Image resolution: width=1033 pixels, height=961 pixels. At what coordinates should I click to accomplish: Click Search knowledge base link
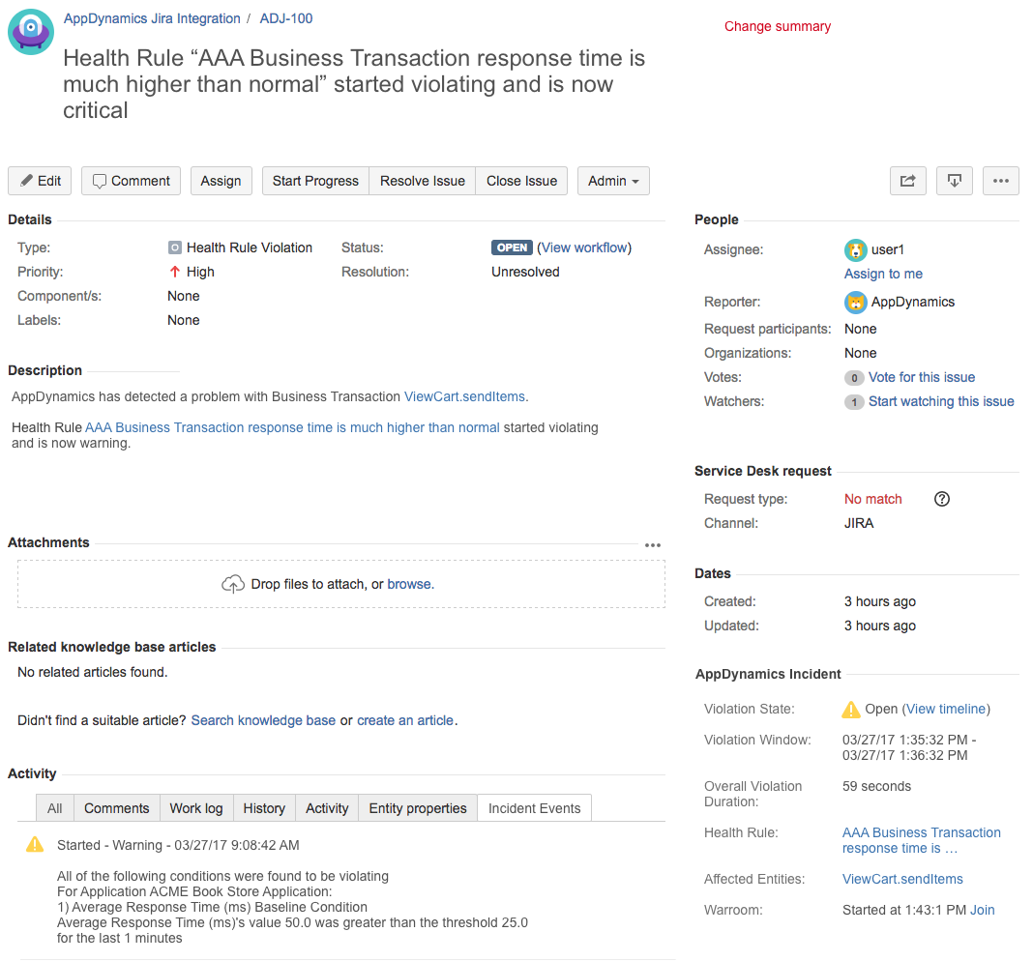[263, 720]
